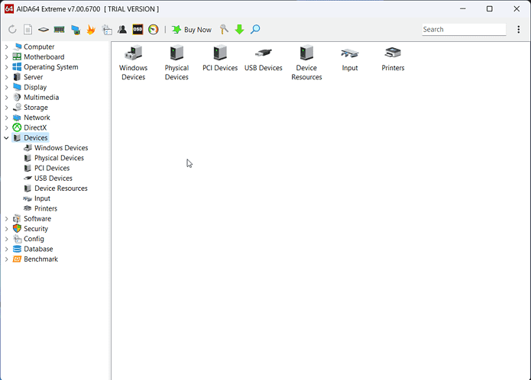This screenshot has height=380, width=531.
Task: Click into the Search text field
Action: point(463,30)
